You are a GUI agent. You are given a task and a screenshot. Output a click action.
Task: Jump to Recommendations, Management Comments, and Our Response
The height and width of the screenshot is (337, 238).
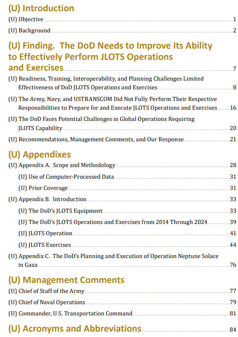122,139
